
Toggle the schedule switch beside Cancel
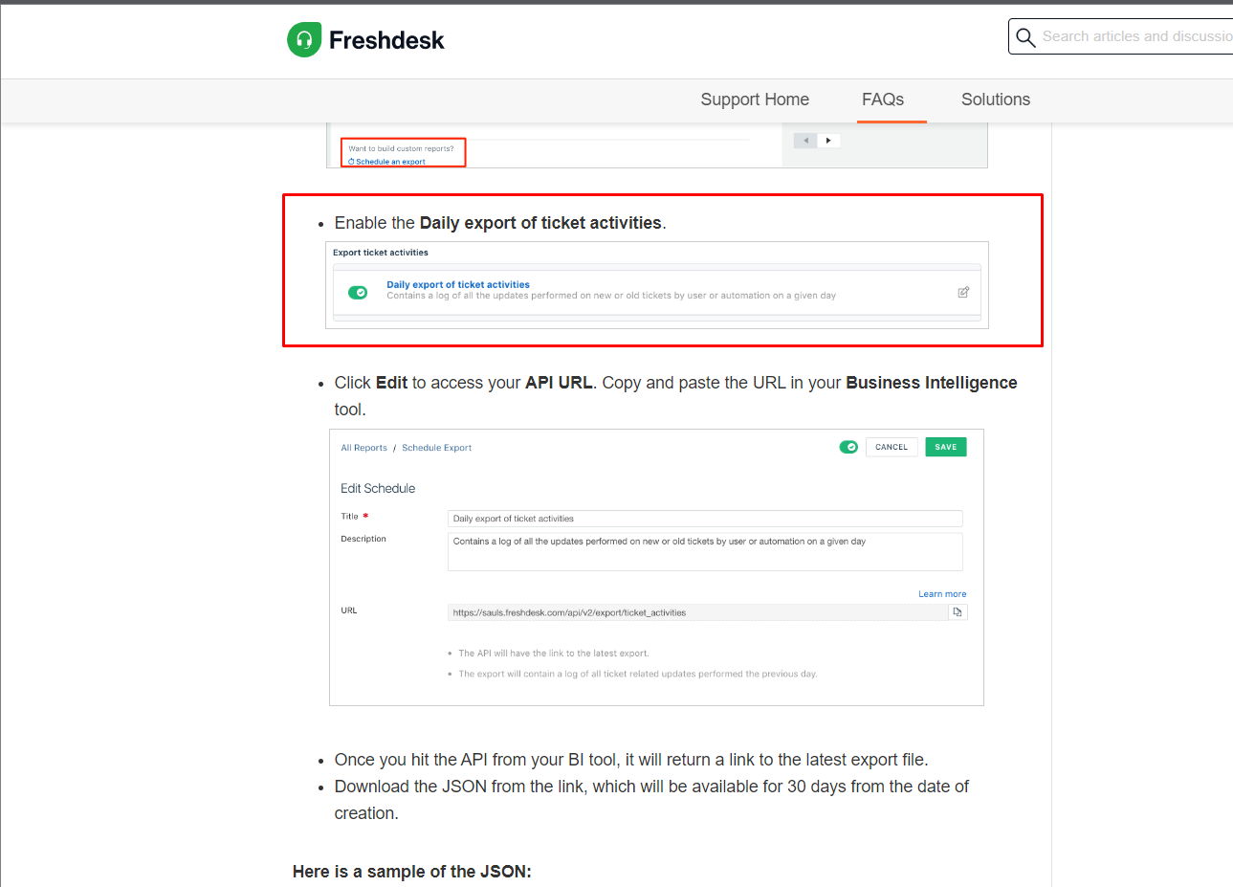click(848, 447)
